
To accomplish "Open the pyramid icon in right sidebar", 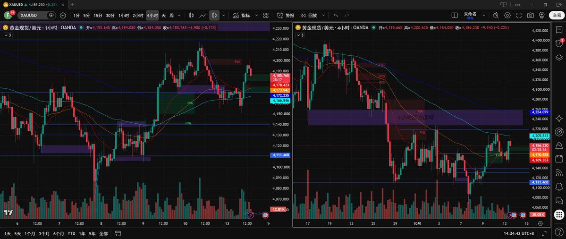I will tap(559, 145).
